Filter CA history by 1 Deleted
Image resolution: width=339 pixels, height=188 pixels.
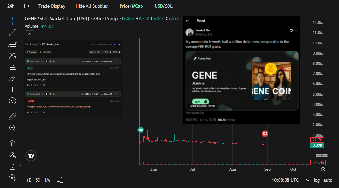click(x=45, y=52)
